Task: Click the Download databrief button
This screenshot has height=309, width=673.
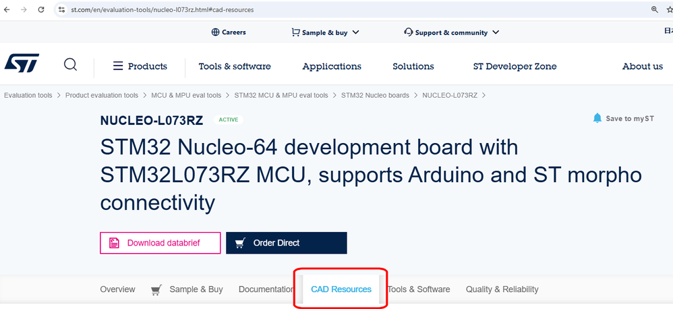Action: click(x=160, y=243)
